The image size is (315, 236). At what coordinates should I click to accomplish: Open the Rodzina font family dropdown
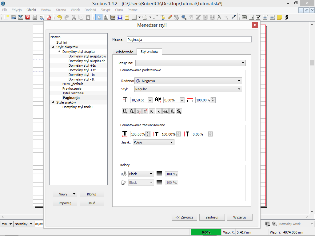188,81
